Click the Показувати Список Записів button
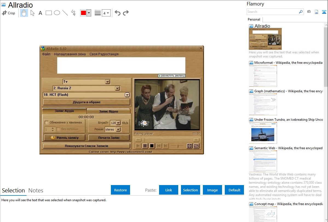328x222 pixels. pos(87,146)
